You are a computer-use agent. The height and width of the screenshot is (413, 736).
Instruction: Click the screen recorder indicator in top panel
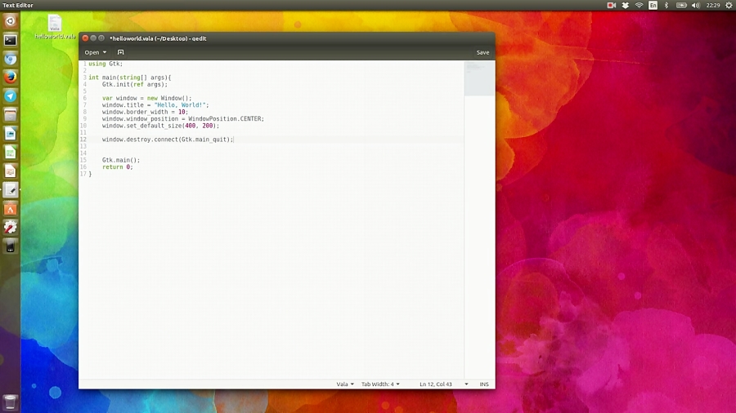click(611, 5)
